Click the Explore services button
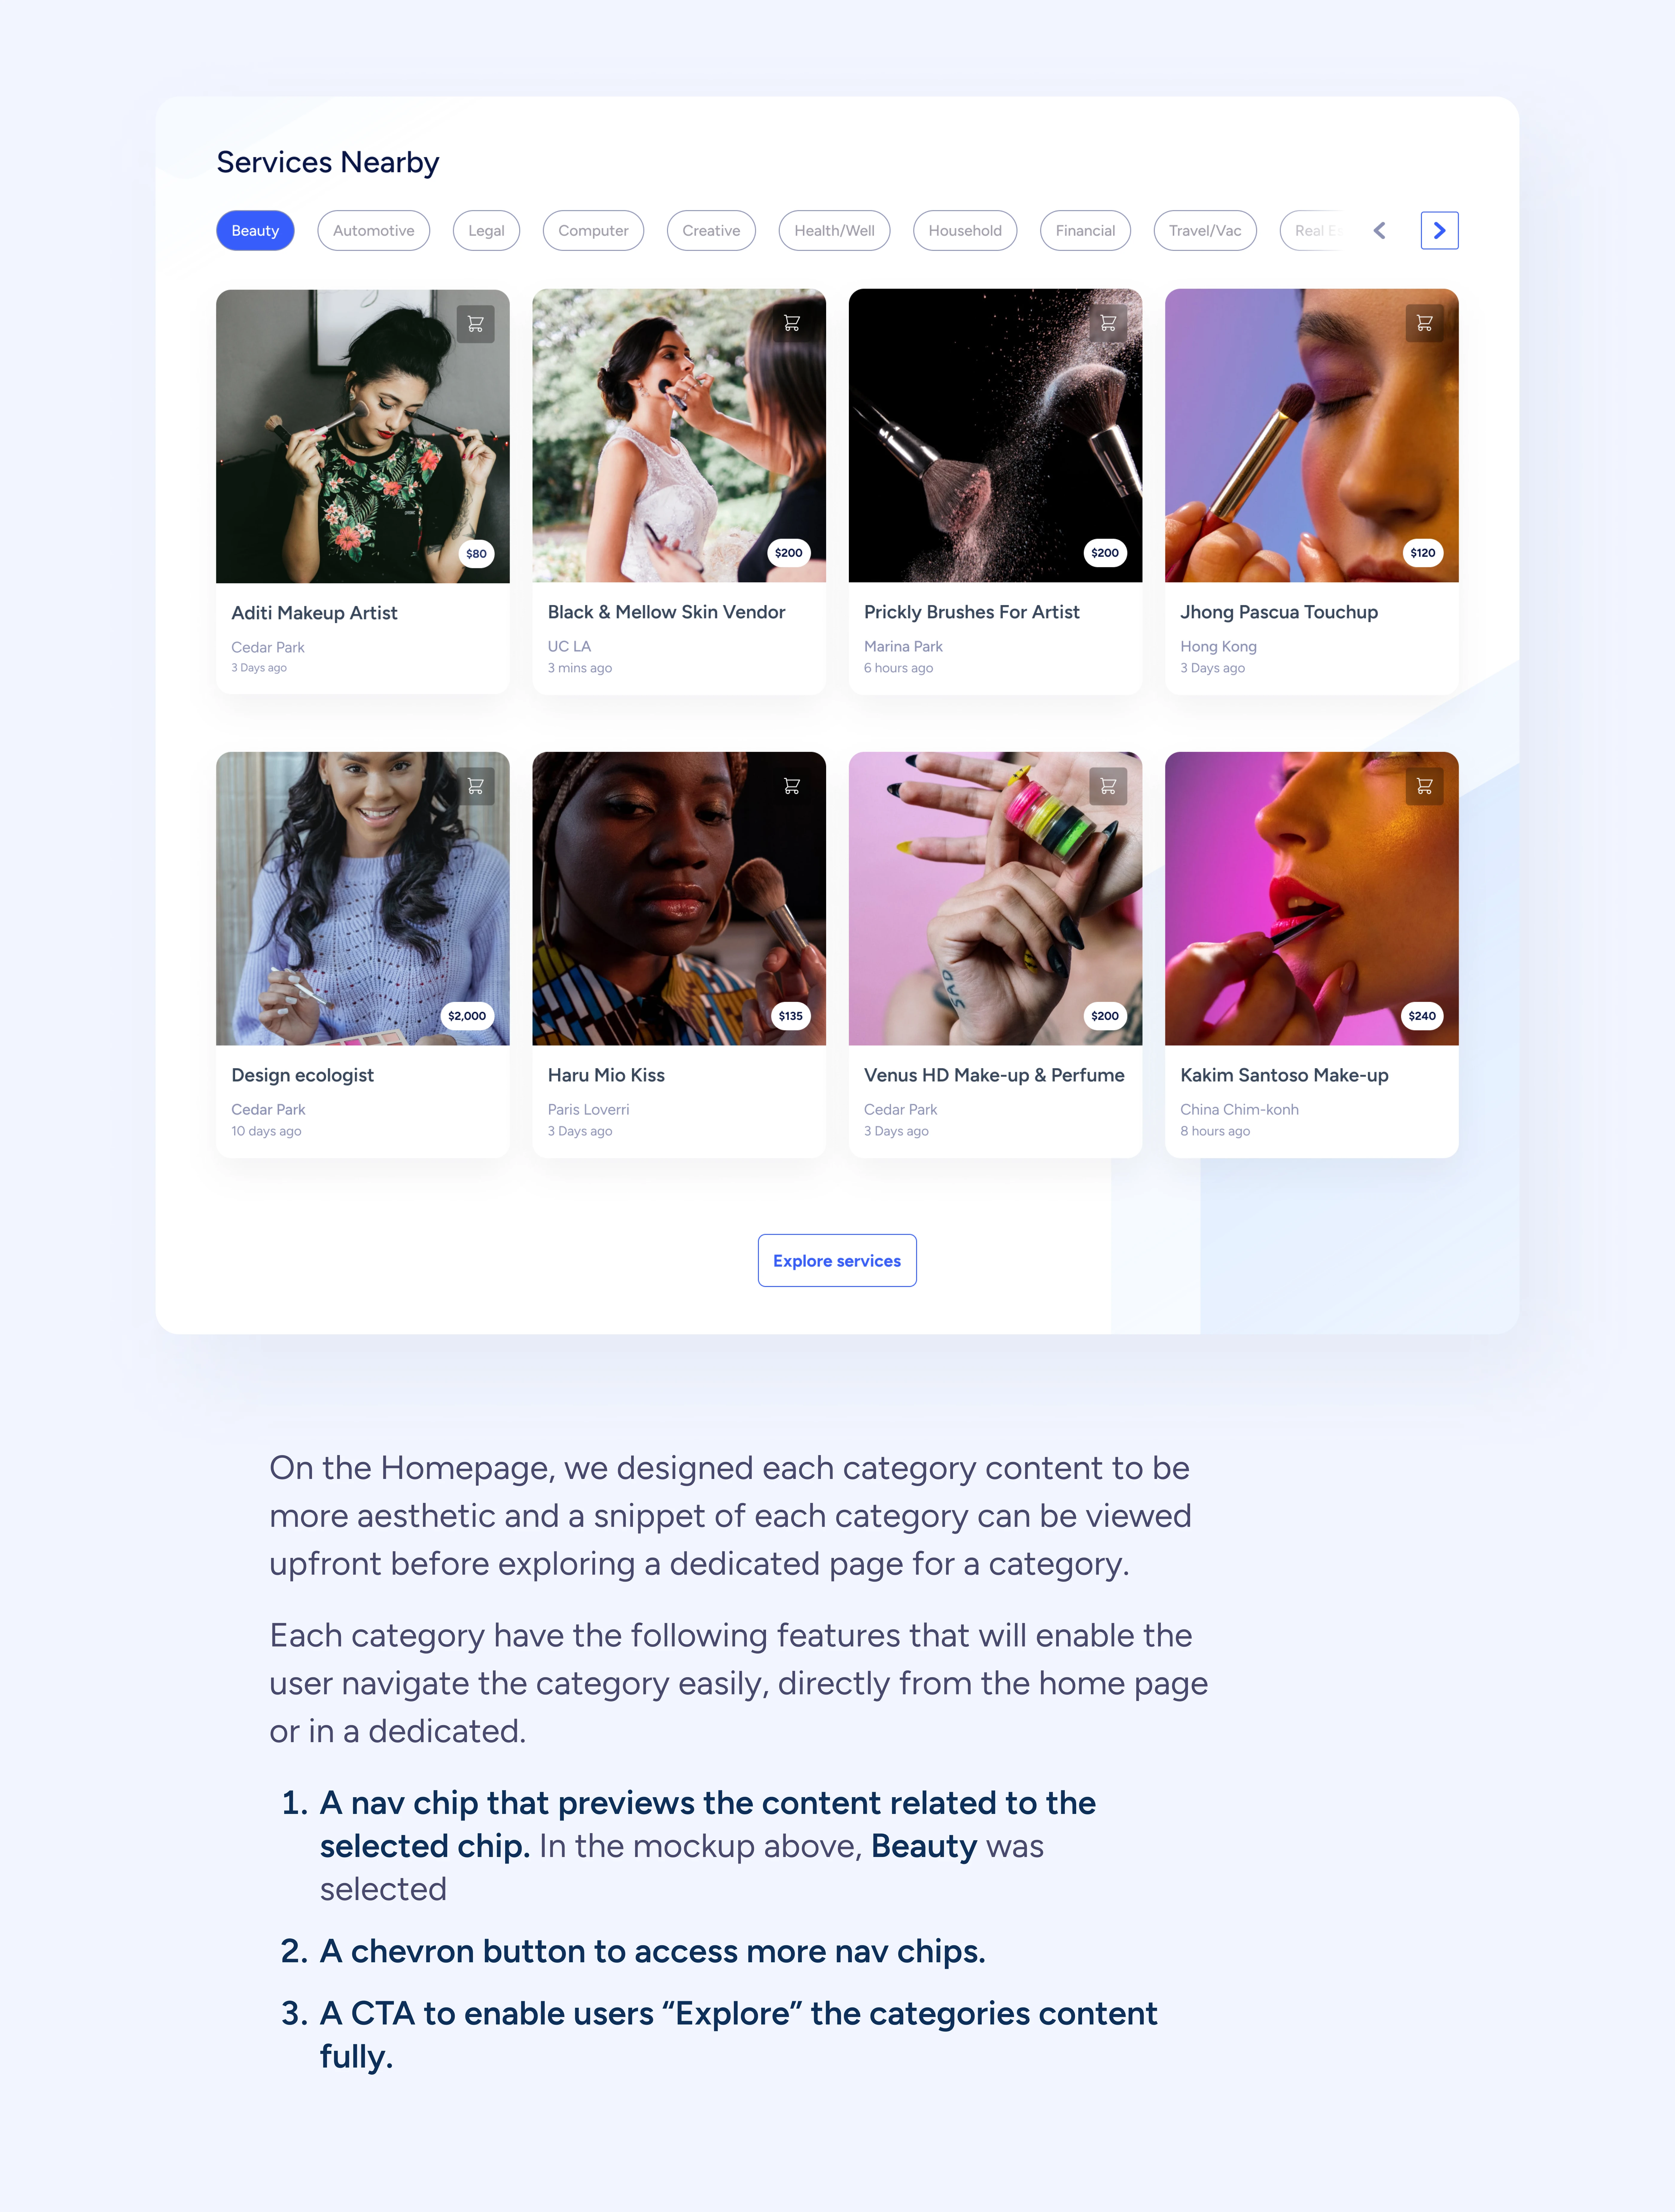 pos(837,1260)
